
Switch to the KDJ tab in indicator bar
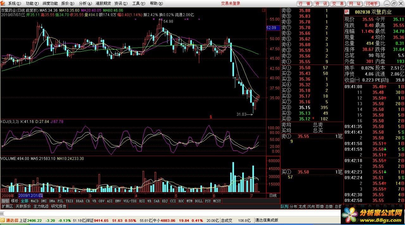(x=165, y=201)
